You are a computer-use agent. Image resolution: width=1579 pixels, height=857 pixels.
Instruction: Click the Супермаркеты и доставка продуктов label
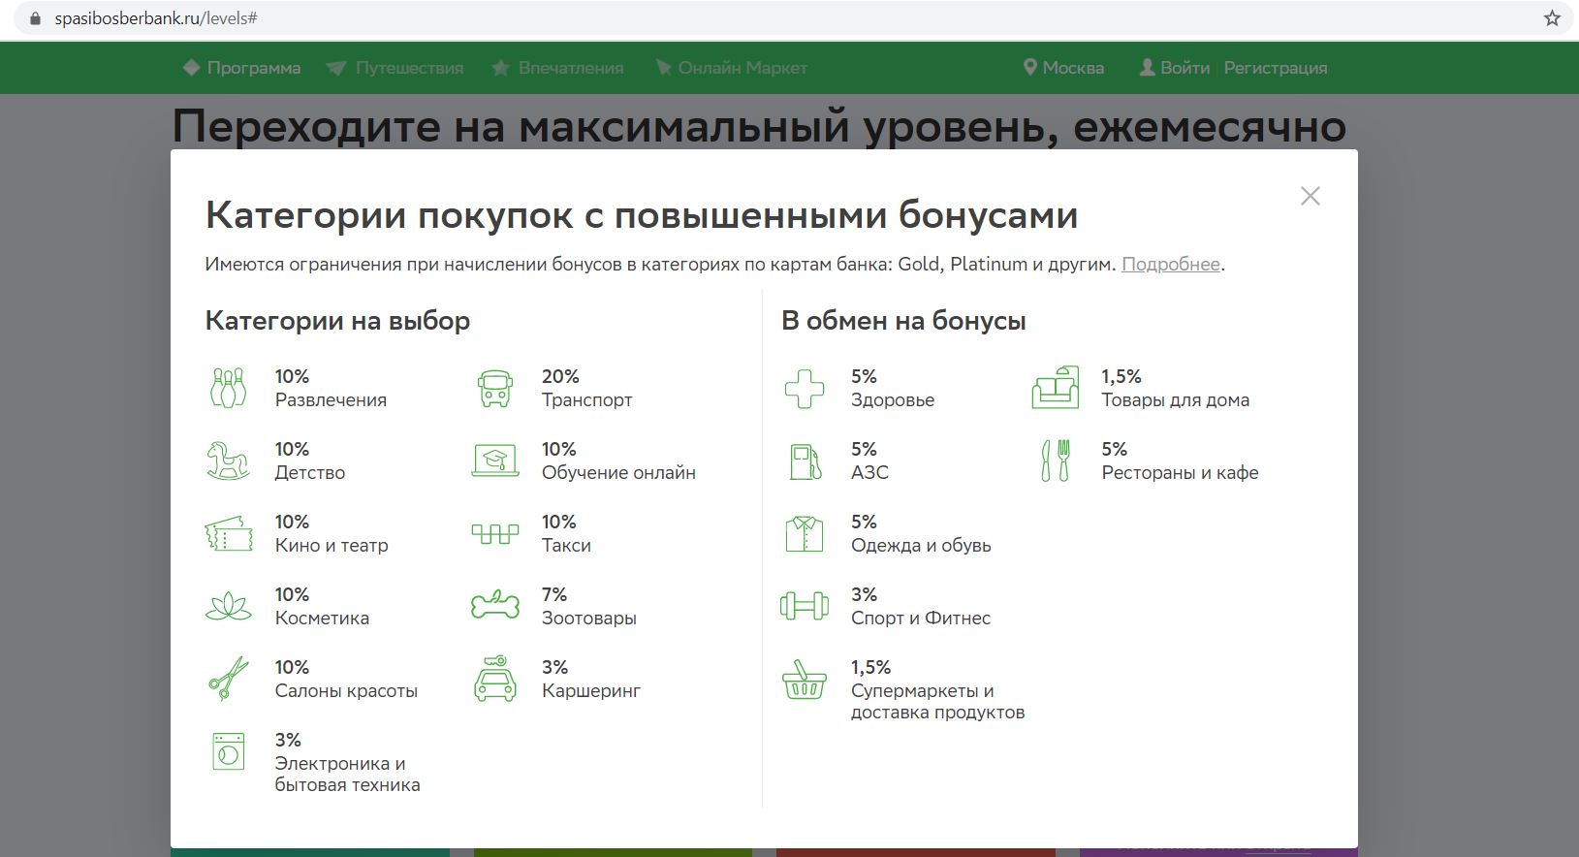937,702
